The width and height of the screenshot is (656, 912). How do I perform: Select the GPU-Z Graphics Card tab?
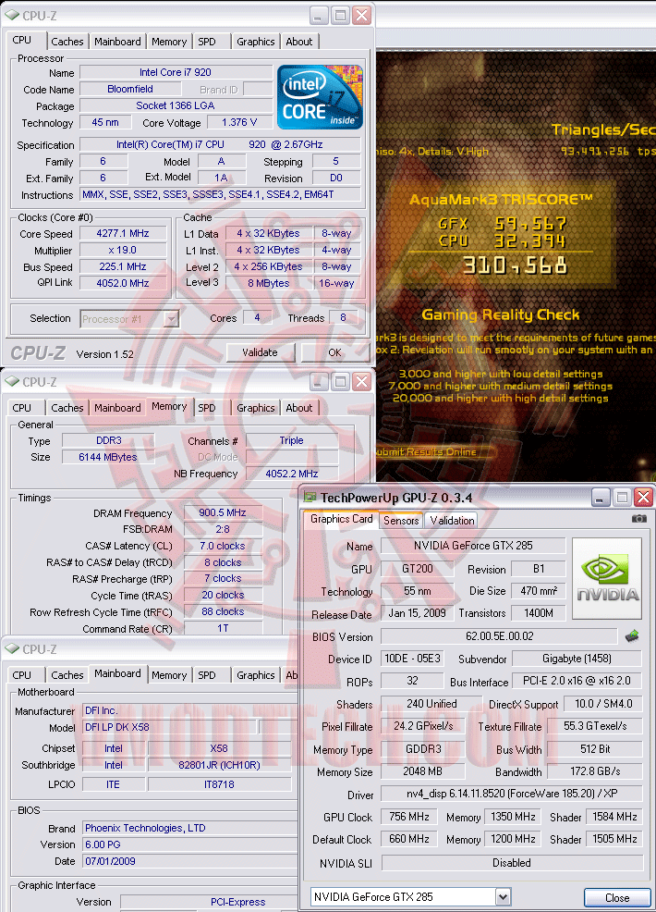pyautogui.click(x=342, y=519)
